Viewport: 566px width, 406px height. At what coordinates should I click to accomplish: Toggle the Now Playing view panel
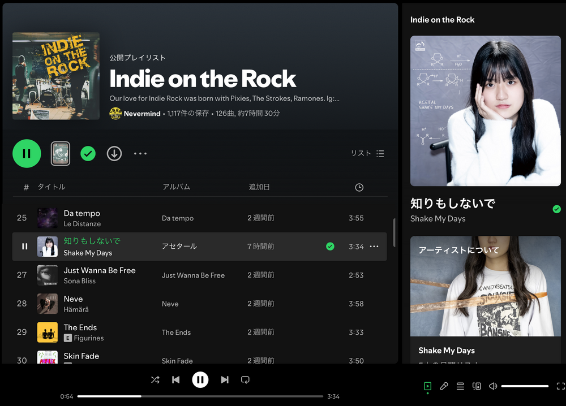coord(427,386)
